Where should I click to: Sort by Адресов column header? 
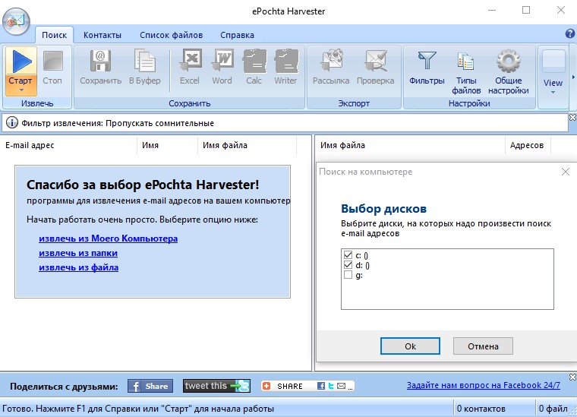click(528, 145)
